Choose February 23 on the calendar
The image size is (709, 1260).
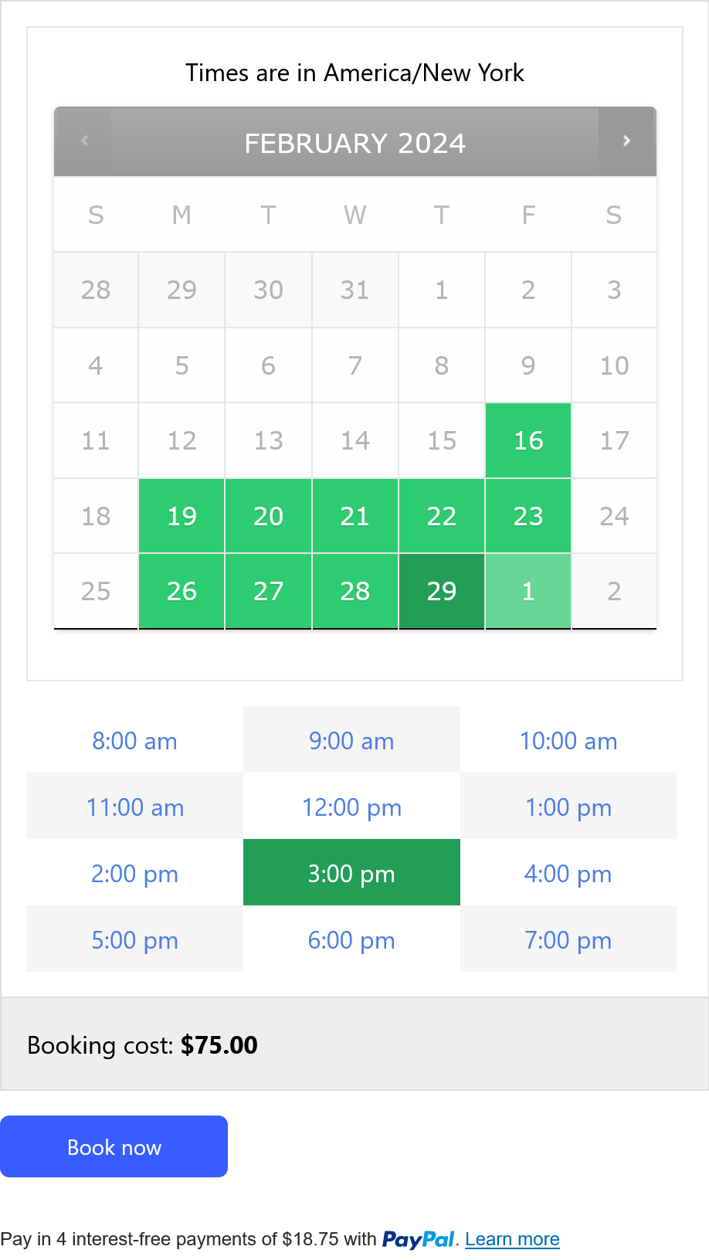click(x=528, y=516)
